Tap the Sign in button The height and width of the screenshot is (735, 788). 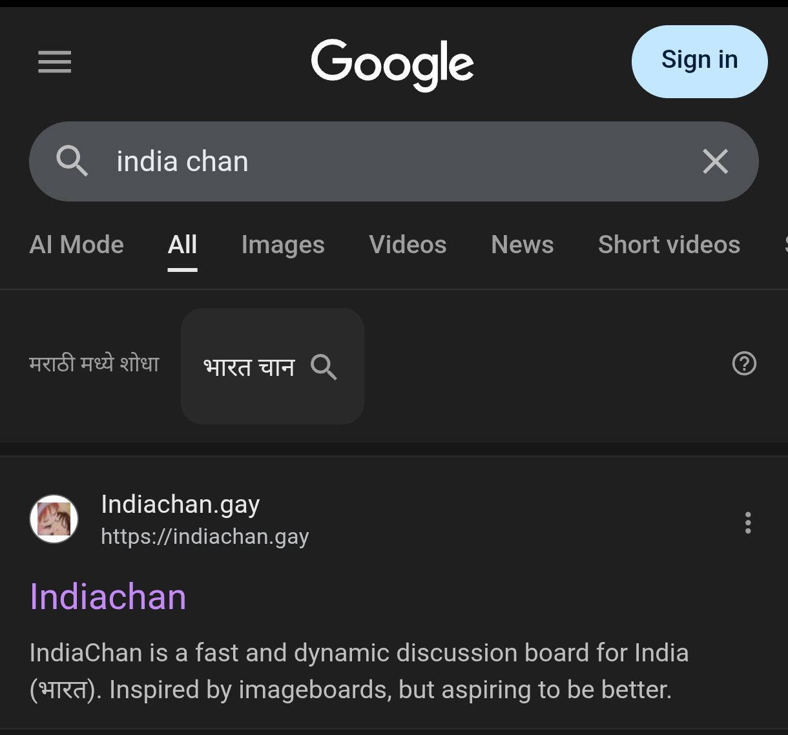click(700, 61)
